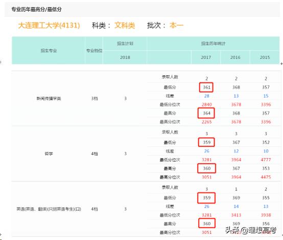Screen dimensions: 283x240
Task: Click 英语 2017 highest score 360
Action: pos(206,224)
